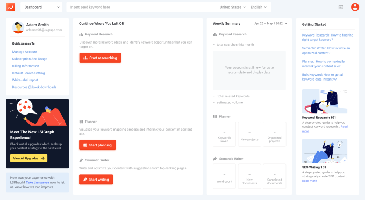Open the Manage Account link
This screenshot has width=365, height=200.
click(24, 52)
